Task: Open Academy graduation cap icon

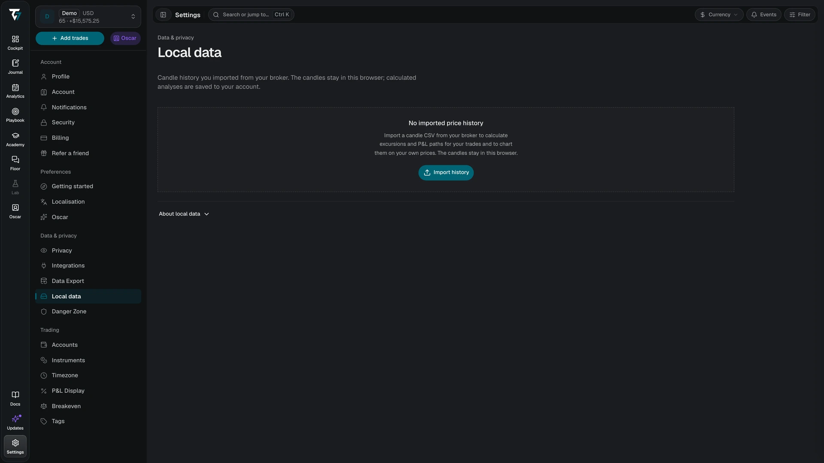Action: [x=15, y=139]
